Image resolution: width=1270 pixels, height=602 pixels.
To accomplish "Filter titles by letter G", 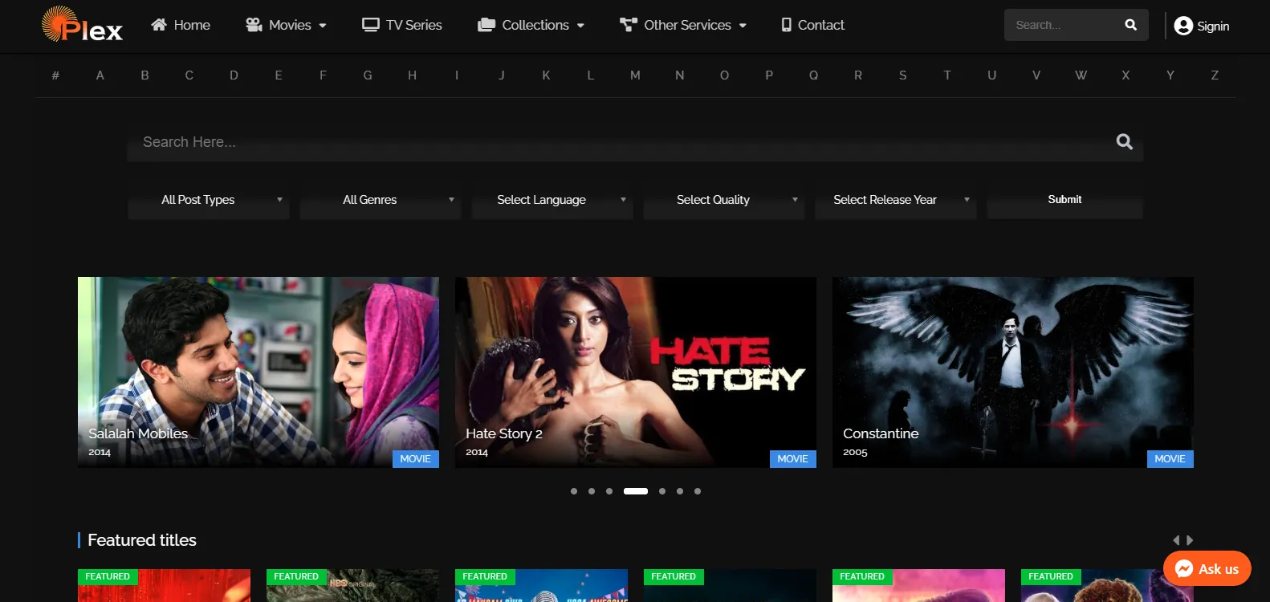I will (368, 75).
